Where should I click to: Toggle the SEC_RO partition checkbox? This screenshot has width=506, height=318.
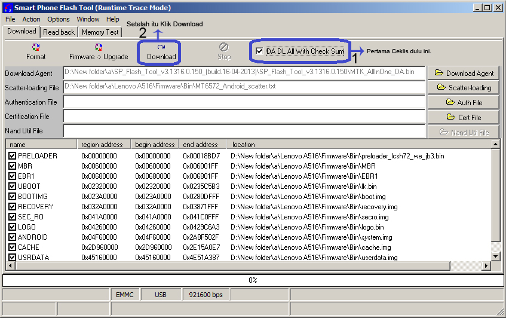pos(13,217)
